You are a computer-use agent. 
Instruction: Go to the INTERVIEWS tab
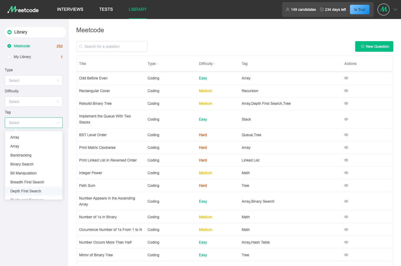[70, 9]
